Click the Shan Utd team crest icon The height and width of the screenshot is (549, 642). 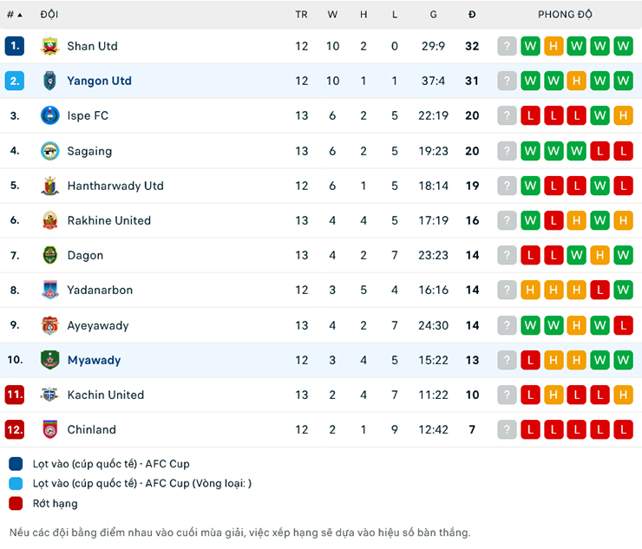pyautogui.click(x=50, y=46)
